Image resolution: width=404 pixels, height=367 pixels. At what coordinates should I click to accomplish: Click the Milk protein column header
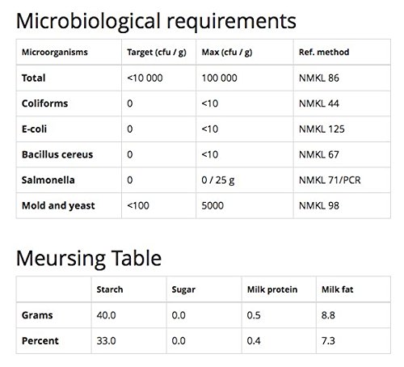pos(272,289)
